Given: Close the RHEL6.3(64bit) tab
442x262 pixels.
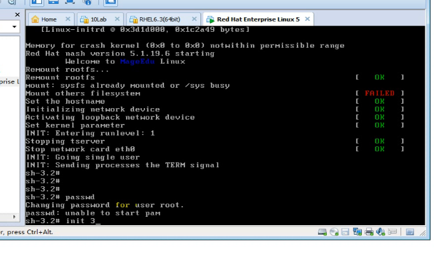Looking at the screenshot, I should (x=194, y=19).
